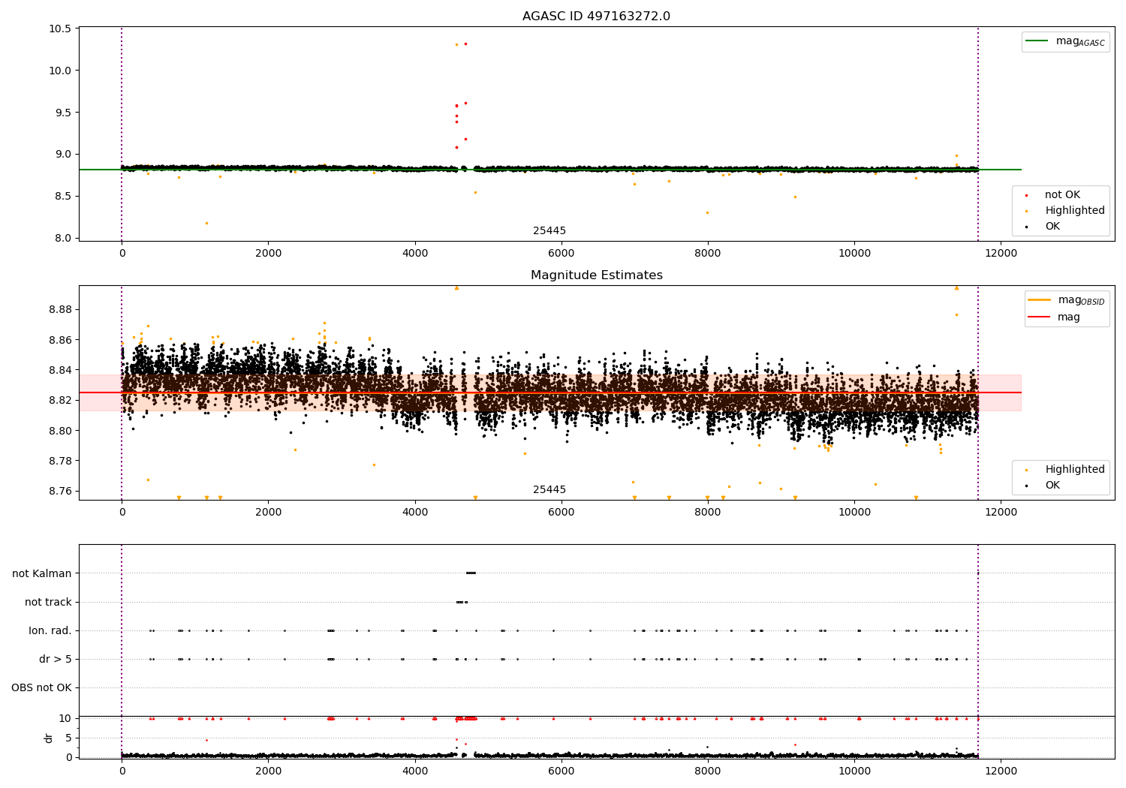Click the '9.0' y-axis tick label
Screen dimensions: 1126x788
(x=62, y=155)
